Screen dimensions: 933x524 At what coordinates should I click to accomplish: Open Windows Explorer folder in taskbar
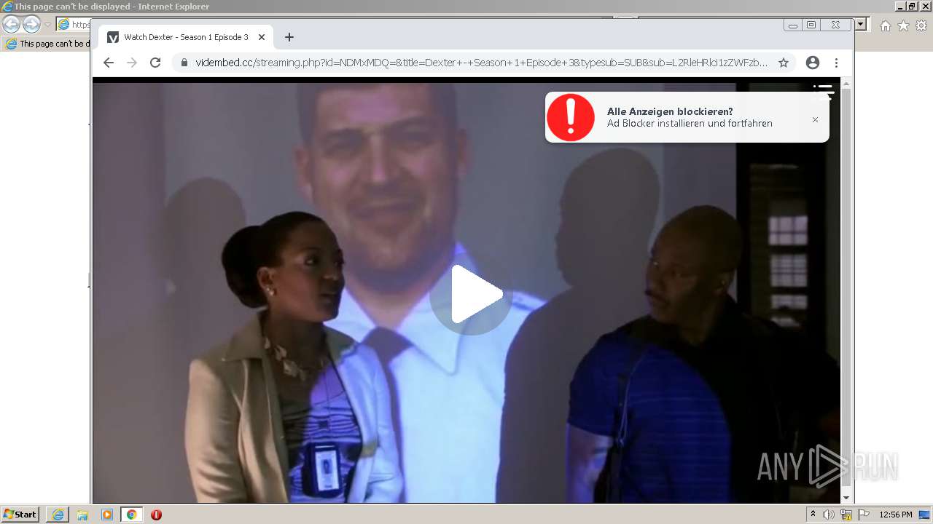(82, 515)
